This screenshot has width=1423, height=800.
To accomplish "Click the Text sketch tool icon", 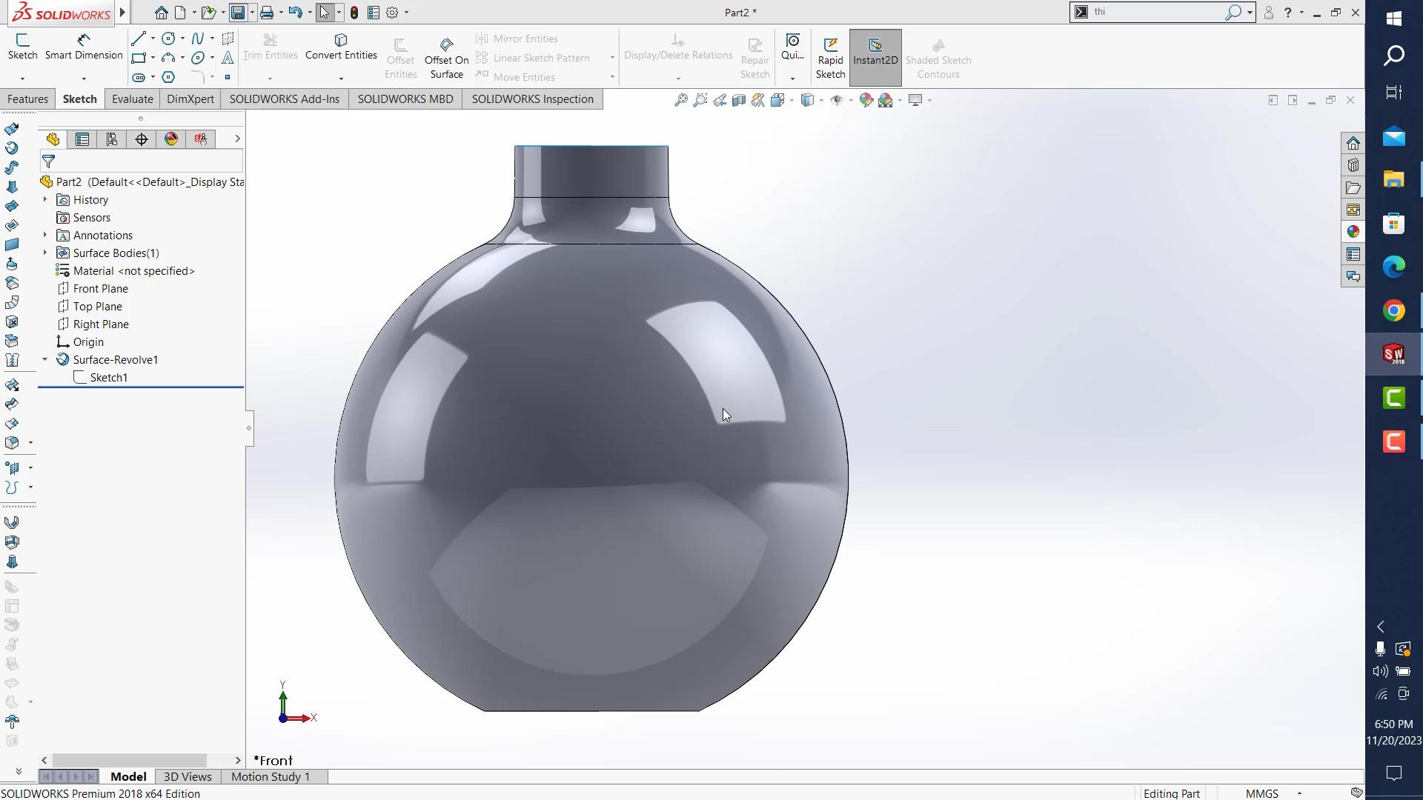I will coord(228,58).
